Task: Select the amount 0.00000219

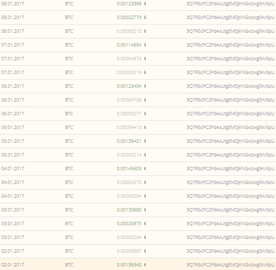Action: [129, 72]
